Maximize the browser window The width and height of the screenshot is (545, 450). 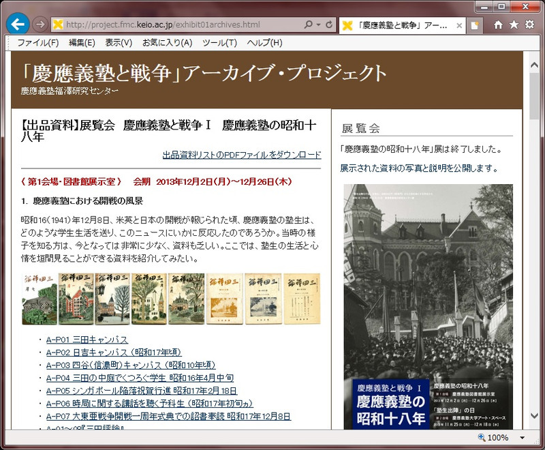(501, 7)
